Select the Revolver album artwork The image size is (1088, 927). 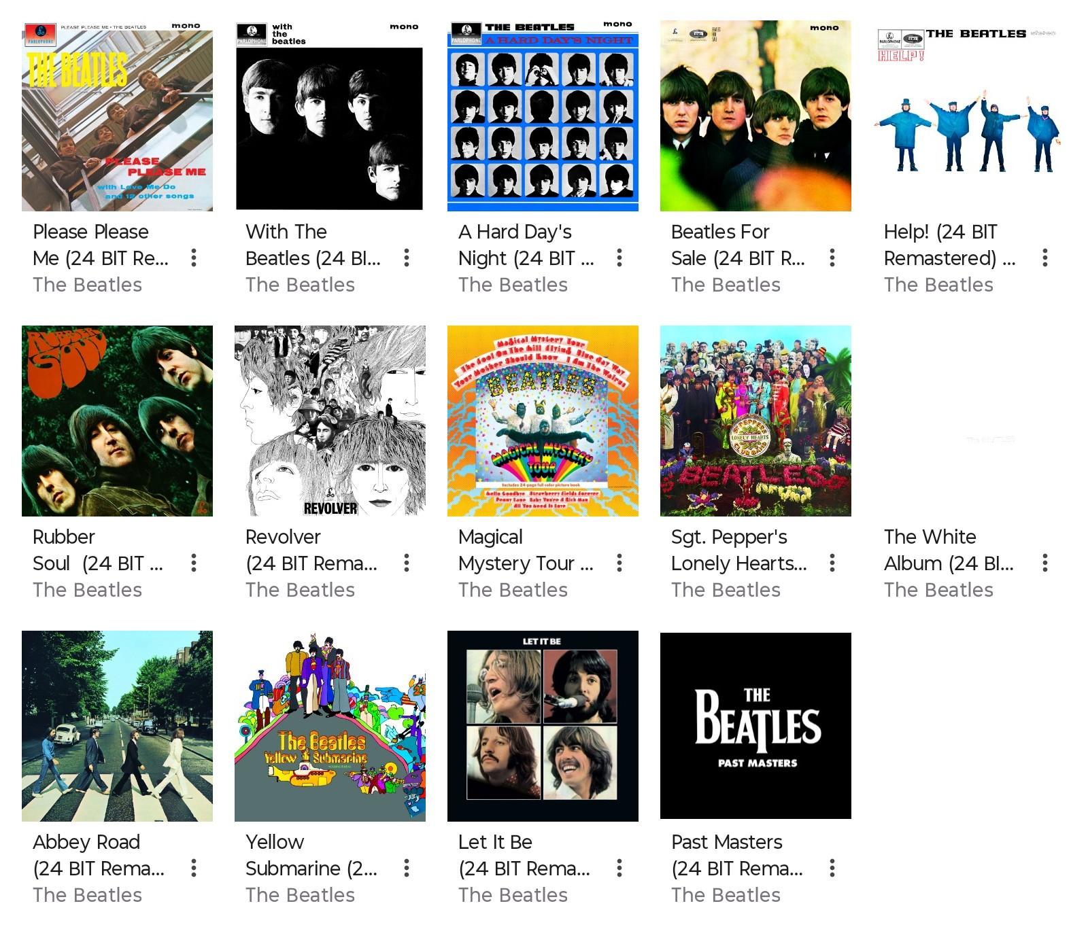click(330, 421)
